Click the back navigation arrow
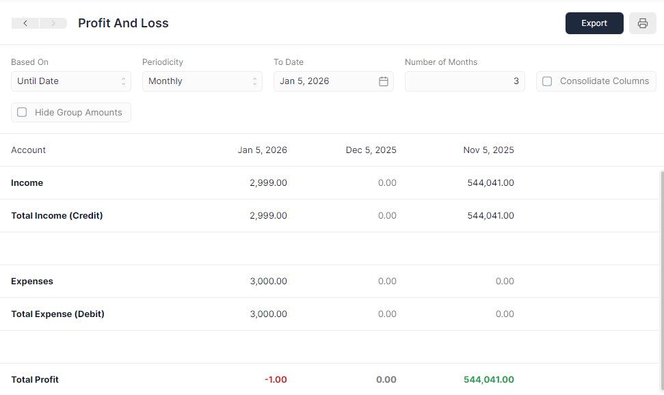 (25, 23)
